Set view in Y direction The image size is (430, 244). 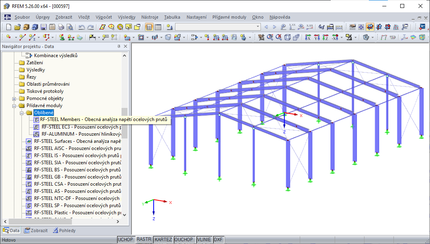(x=317, y=37)
